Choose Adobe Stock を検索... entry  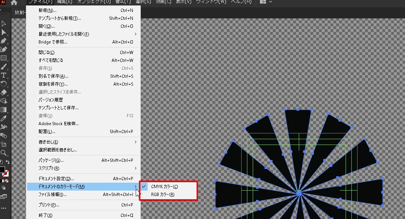pyautogui.click(x=84, y=124)
